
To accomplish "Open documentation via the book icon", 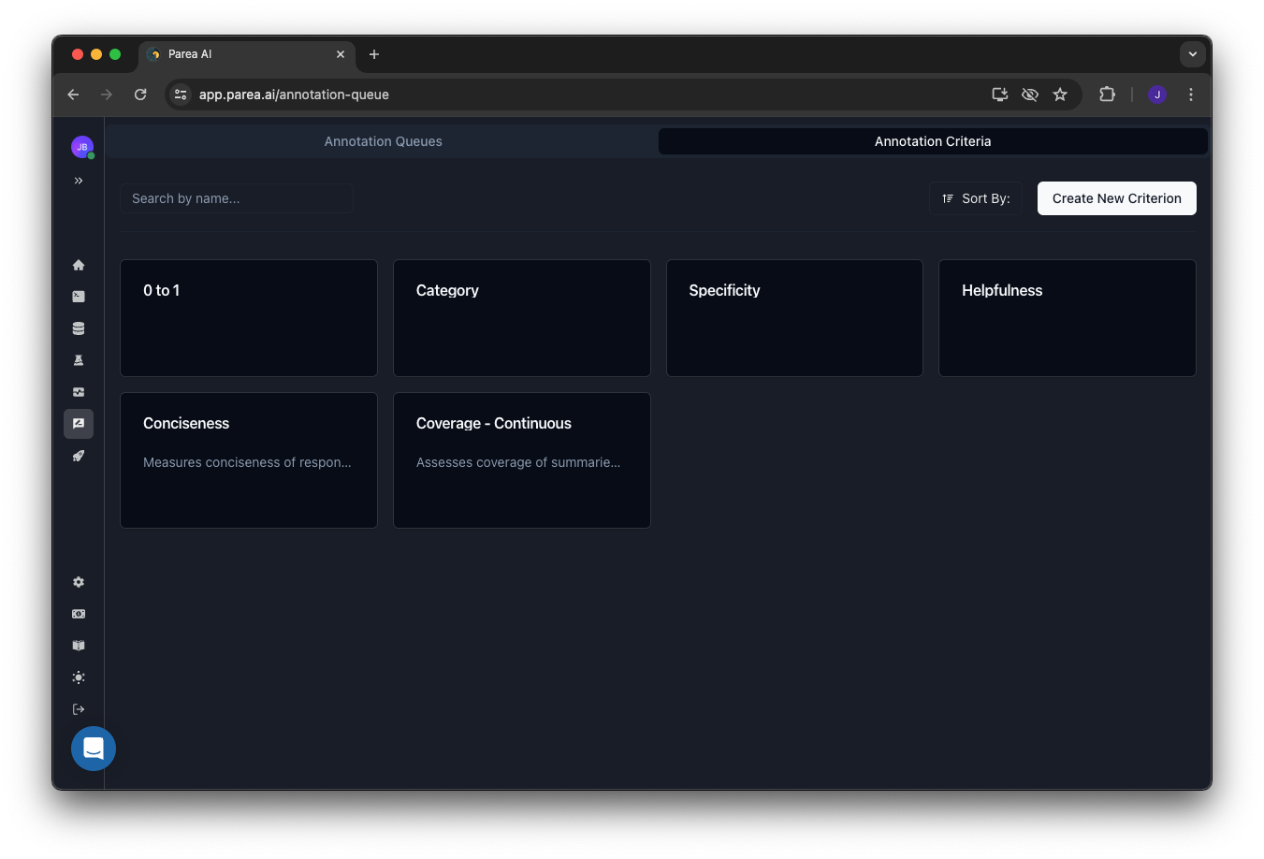I will (79, 646).
